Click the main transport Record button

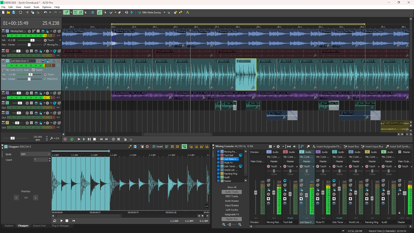(65, 139)
